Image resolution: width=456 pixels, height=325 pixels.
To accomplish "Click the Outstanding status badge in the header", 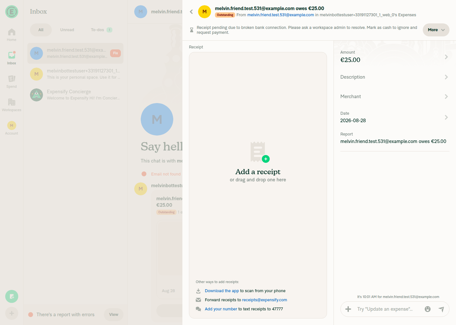I will click(225, 15).
